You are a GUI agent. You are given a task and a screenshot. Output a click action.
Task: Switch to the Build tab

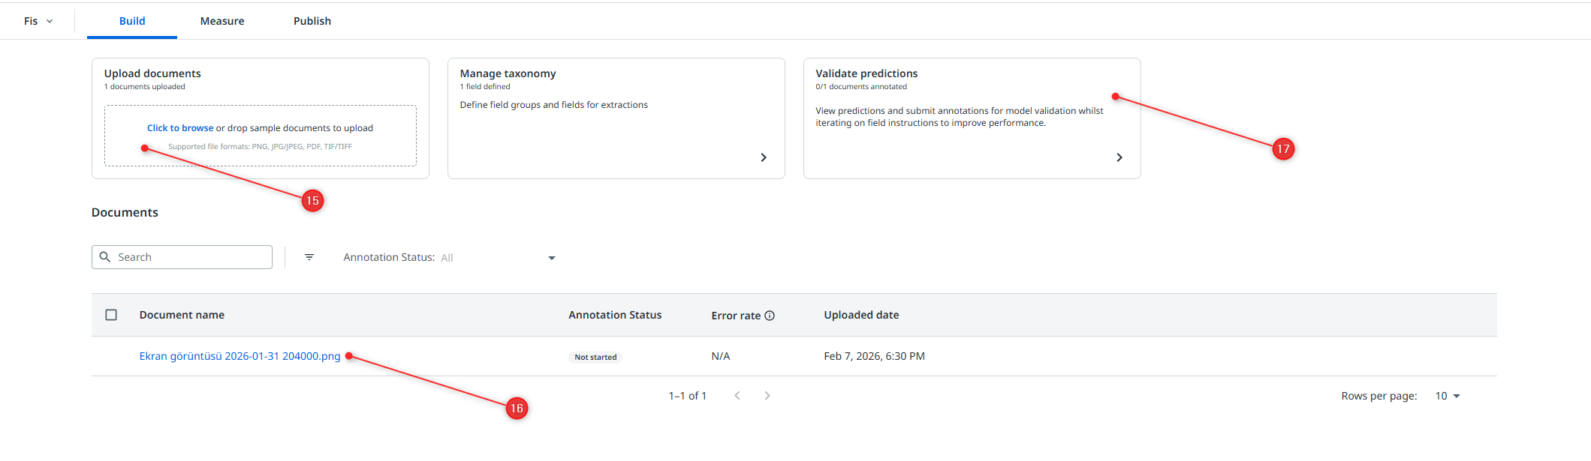(x=132, y=21)
